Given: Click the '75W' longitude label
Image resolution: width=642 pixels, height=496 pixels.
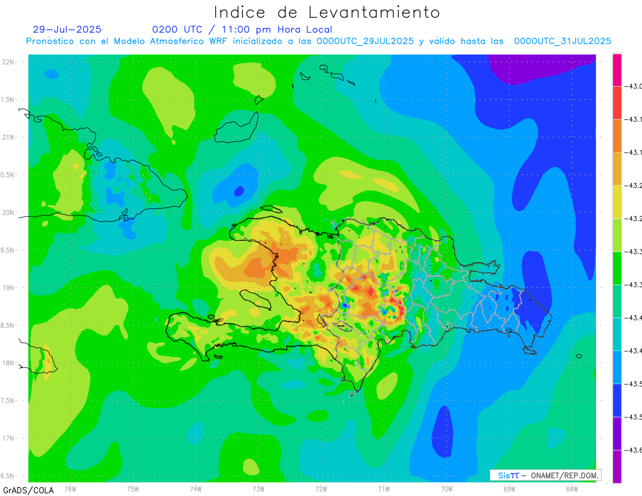Looking at the screenshot, I should click(x=133, y=489).
